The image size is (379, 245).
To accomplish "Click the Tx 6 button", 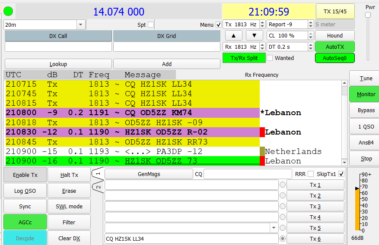I will coord(315,239).
